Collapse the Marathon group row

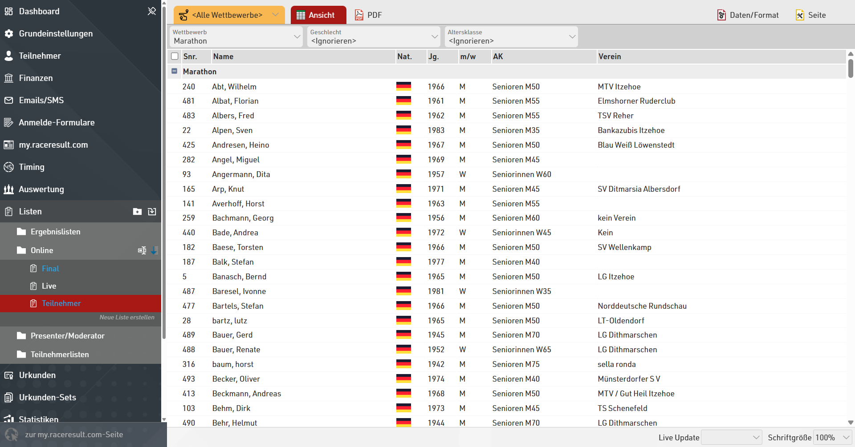coord(175,71)
